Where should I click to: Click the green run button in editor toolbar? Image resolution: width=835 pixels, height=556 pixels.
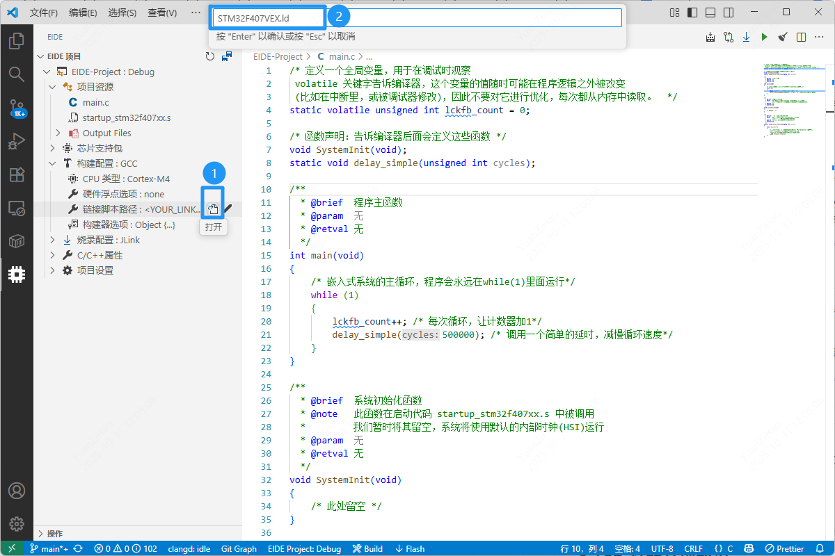pyautogui.click(x=764, y=37)
